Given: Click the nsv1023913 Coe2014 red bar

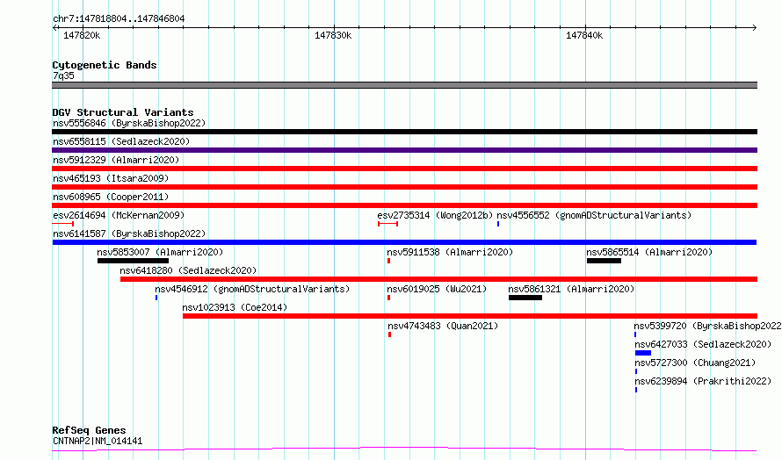Looking at the screenshot, I should point(470,316).
